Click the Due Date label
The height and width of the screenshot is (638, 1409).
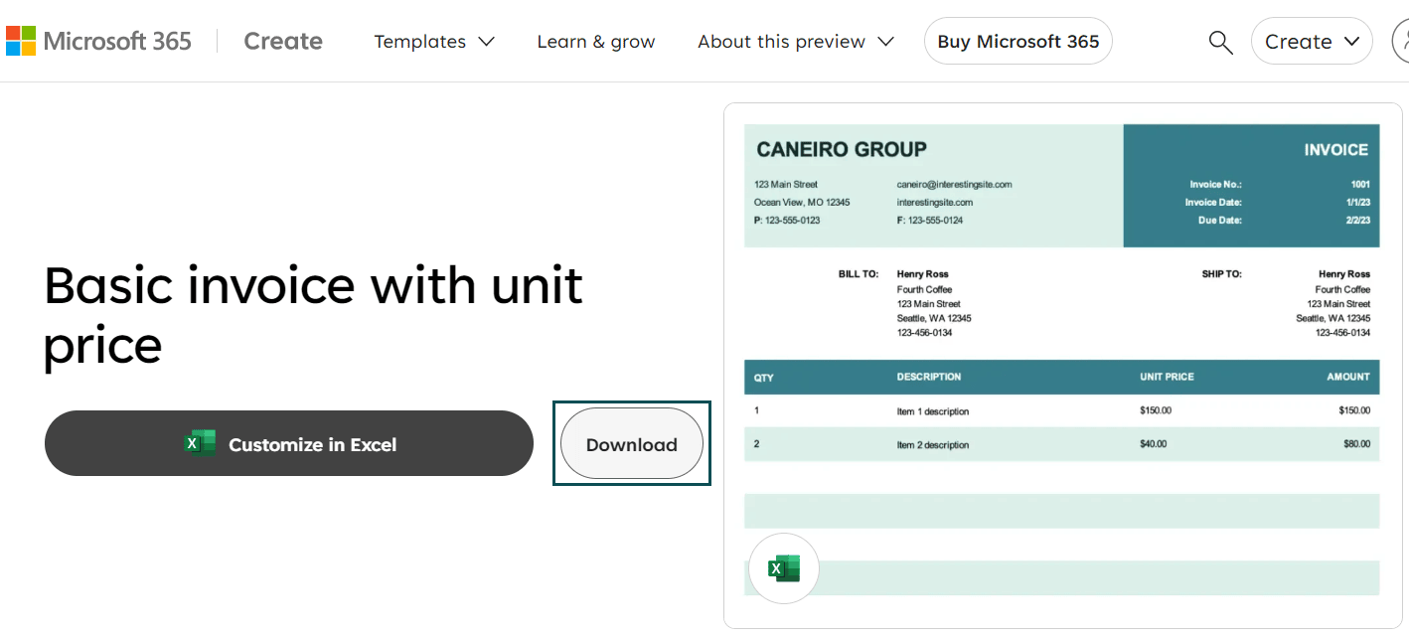point(1220,220)
